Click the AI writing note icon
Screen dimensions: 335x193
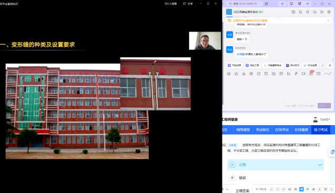[266, 74]
